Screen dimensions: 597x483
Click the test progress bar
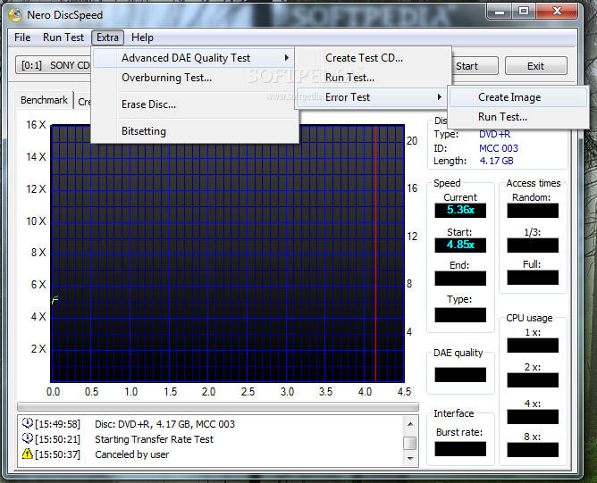(218, 406)
